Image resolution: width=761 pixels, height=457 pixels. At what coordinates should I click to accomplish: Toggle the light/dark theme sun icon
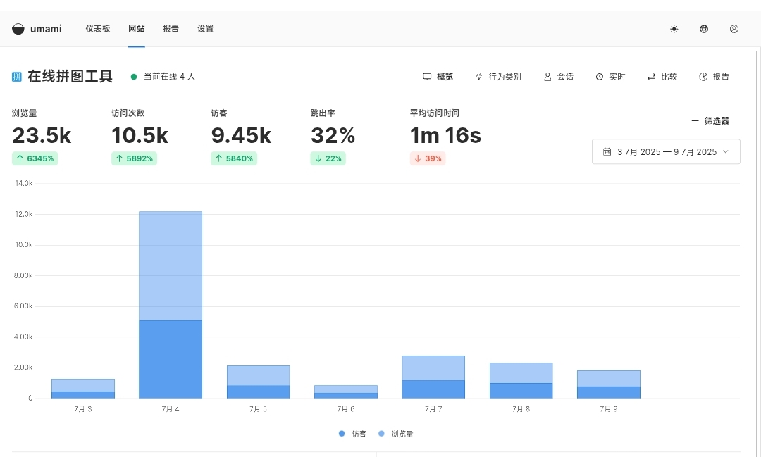(674, 29)
